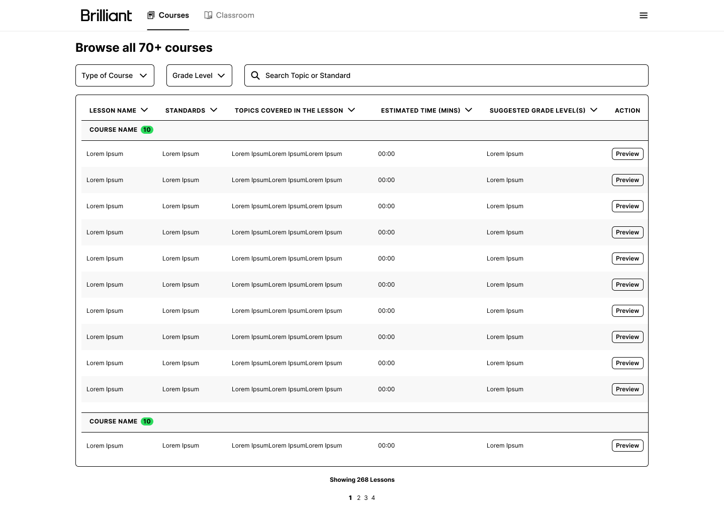
Task: Sort by Estimated Time (Mins) column
Action: [426, 110]
